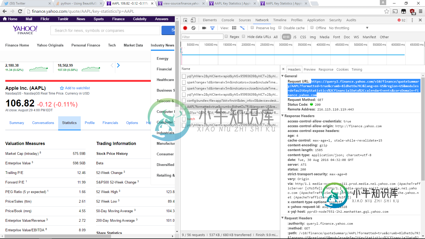Click the Chrome user profile icon
This screenshot has width=425, height=239.
(x=383, y=3)
